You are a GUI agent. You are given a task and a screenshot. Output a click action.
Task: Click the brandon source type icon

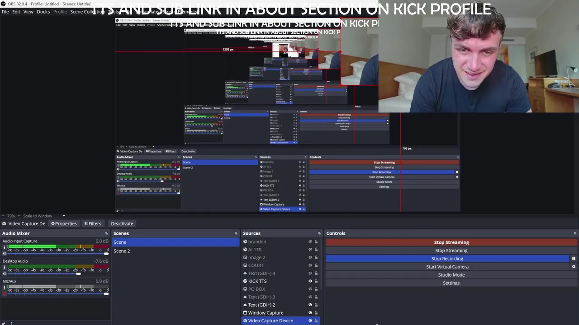click(245, 242)
